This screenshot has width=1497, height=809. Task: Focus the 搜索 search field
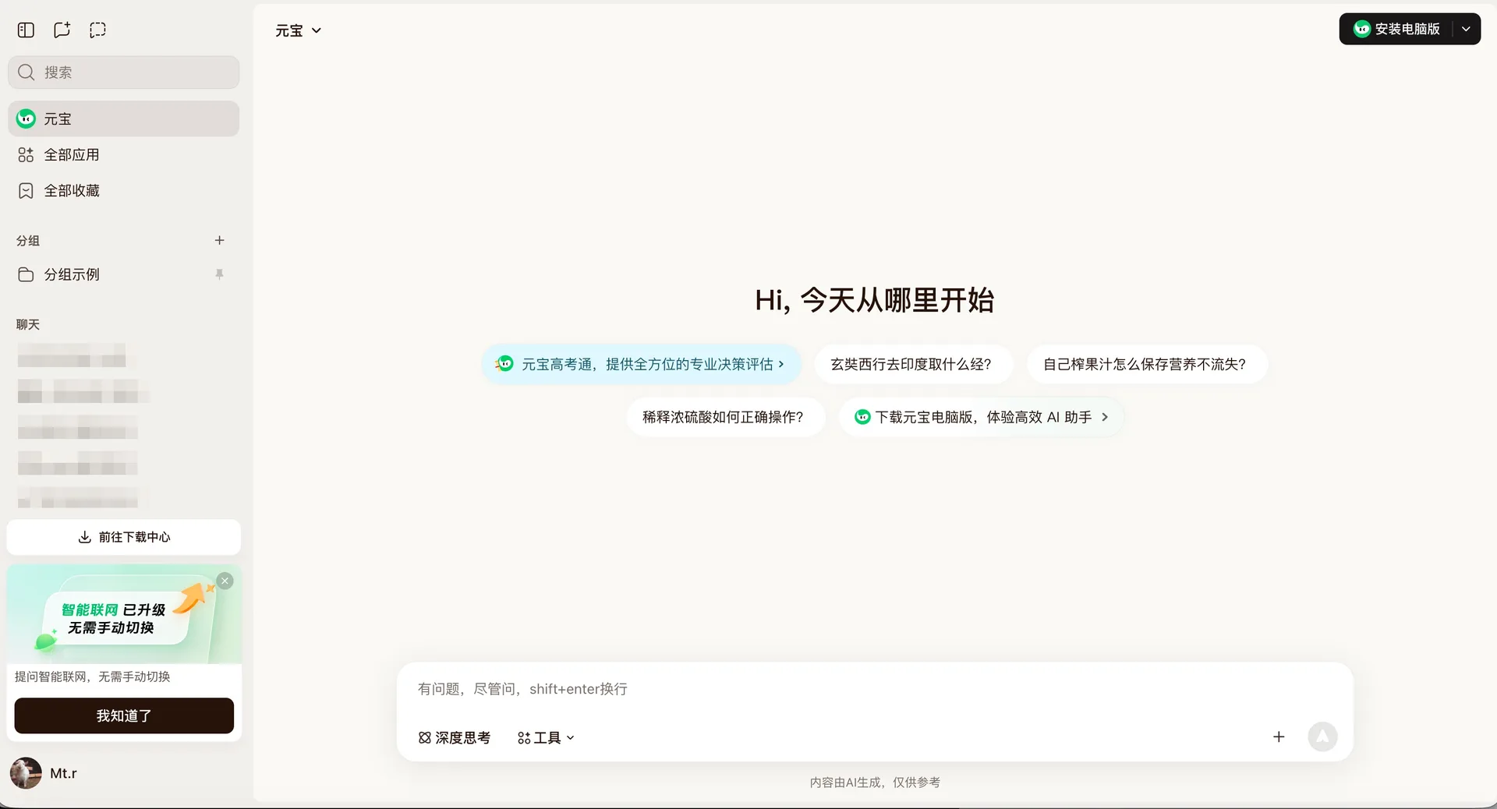click(124, 72)
